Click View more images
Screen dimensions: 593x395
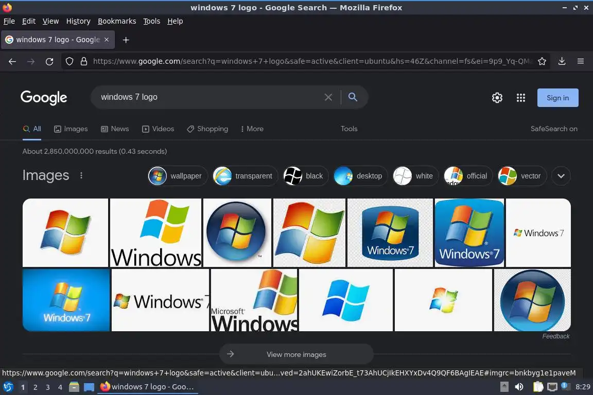pyautogui.click(x=296, y=354)
